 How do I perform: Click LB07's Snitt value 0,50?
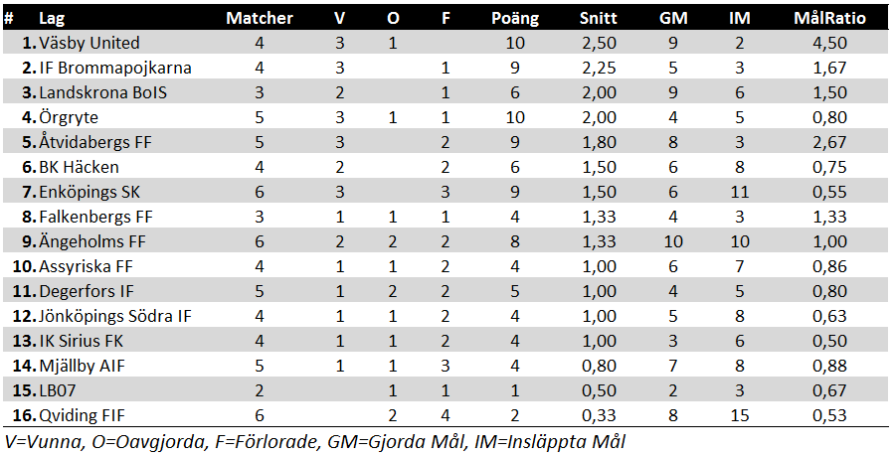(x=599, y=390)
